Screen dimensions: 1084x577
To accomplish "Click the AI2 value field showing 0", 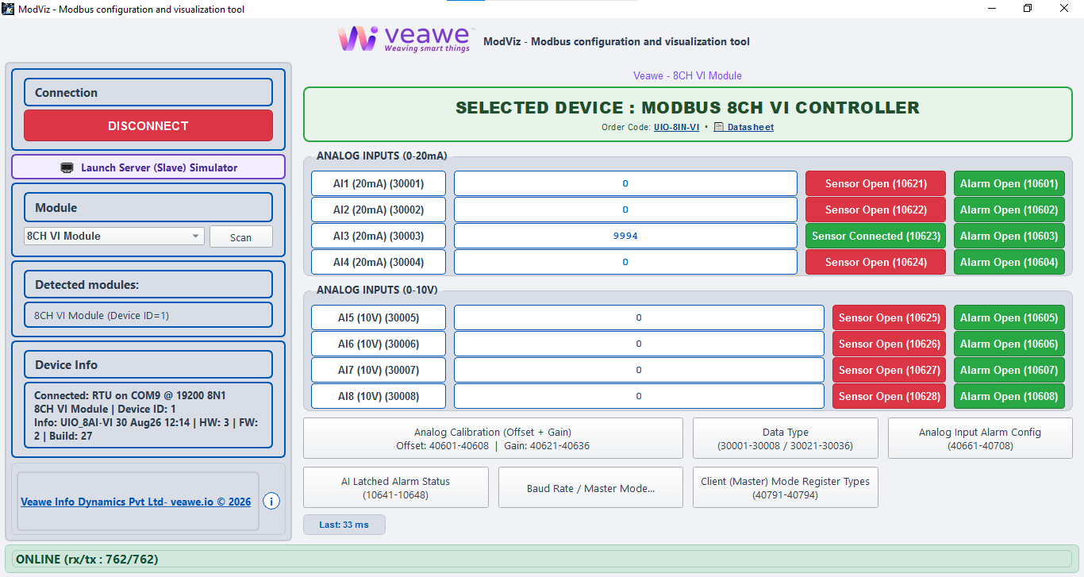I will 625,210.
